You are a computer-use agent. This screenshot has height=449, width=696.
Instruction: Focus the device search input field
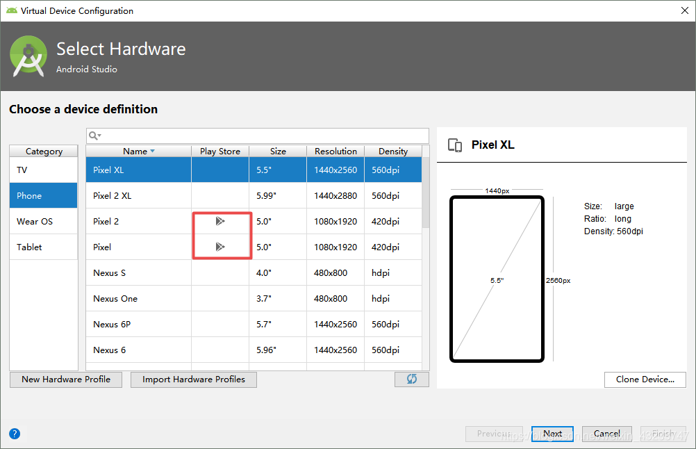click(258, 136)
